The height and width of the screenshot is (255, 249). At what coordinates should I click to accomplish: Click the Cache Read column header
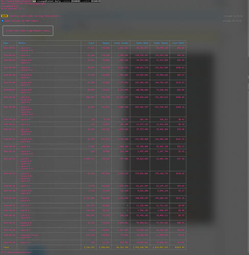click(x=142, y=43)
